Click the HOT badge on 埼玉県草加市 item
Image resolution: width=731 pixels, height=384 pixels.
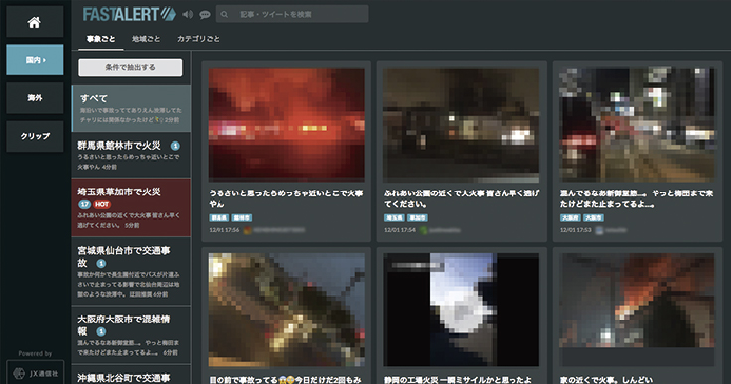pos(102,204)
